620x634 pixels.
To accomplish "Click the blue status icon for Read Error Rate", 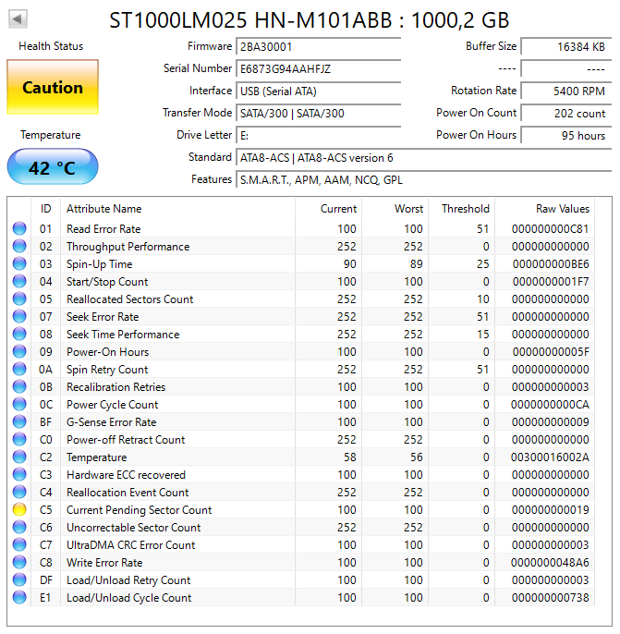I will (19, 229).
